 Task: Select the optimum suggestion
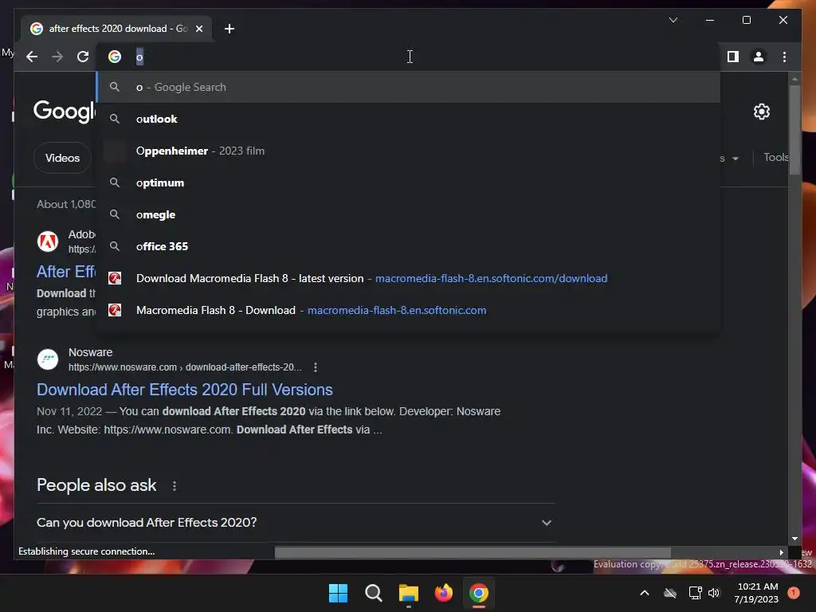[409, 182]
